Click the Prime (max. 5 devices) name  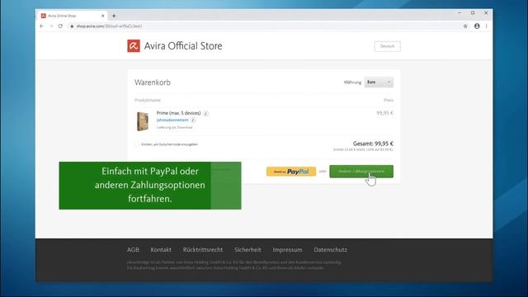pos(178,113)
